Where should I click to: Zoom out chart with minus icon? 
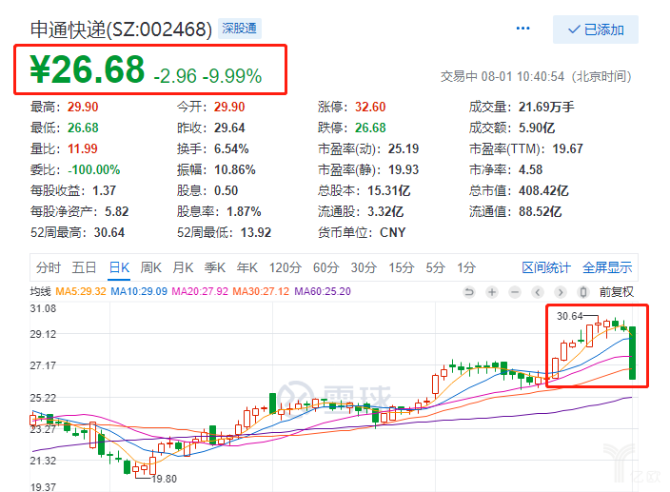tap(515, 292)
